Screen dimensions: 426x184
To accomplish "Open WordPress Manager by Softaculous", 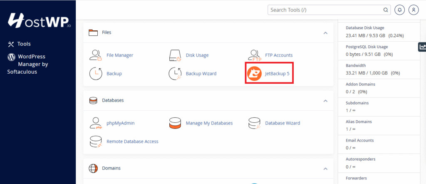I will 28,64.
